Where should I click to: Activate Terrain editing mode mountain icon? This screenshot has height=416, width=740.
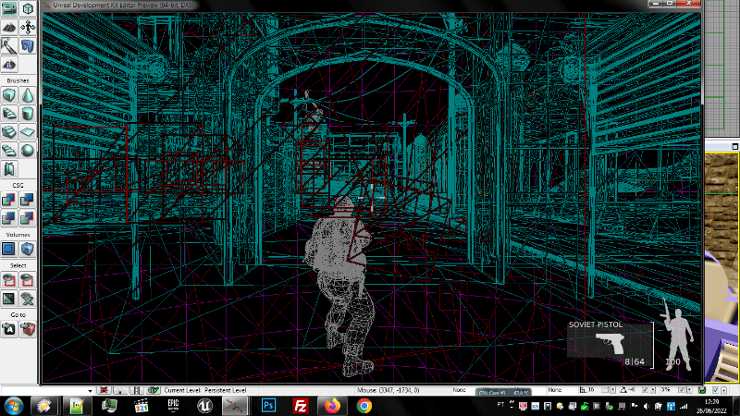(x=9, y=28)
